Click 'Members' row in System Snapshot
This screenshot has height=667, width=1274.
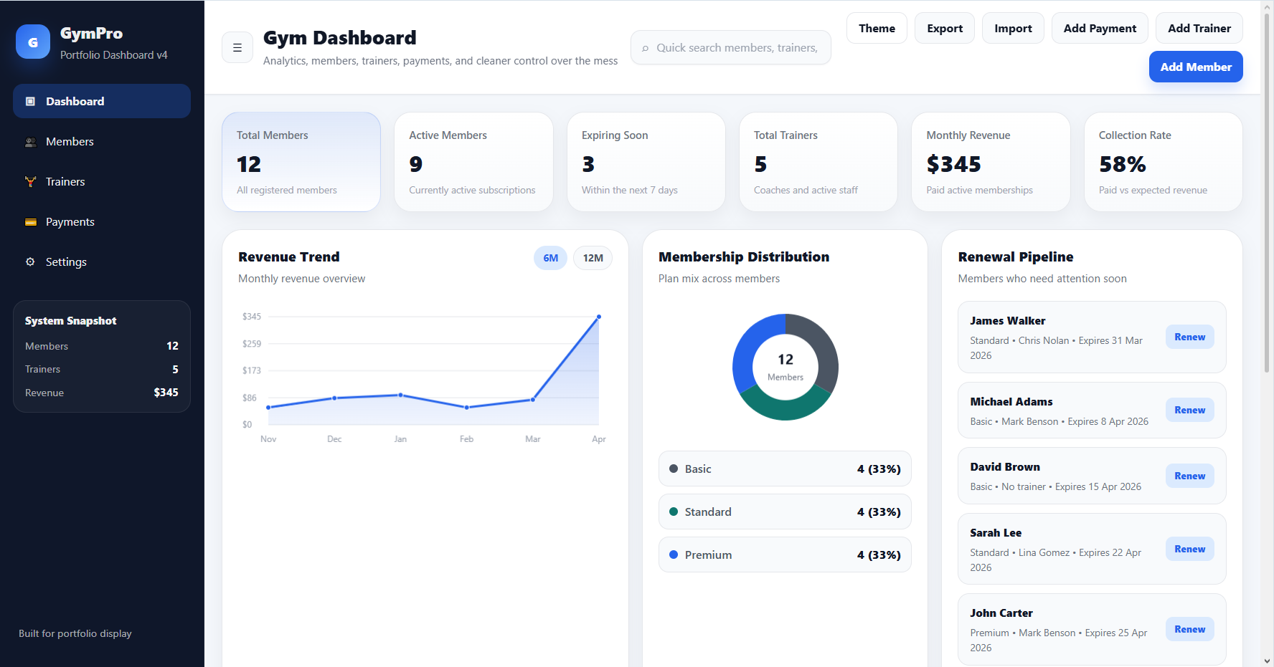point(102,345)
